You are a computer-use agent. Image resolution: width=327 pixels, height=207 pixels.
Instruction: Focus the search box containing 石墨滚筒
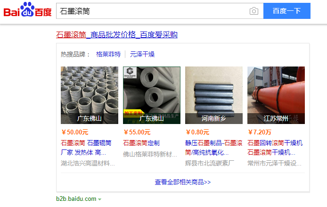click(152, 11)
